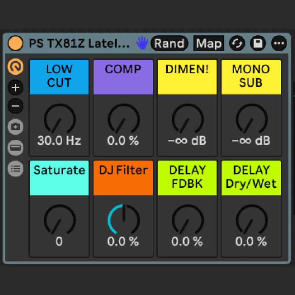This screenshot has height=295, width=295.
Task: Add macro control with plus icon
Action: pos(16,88)
